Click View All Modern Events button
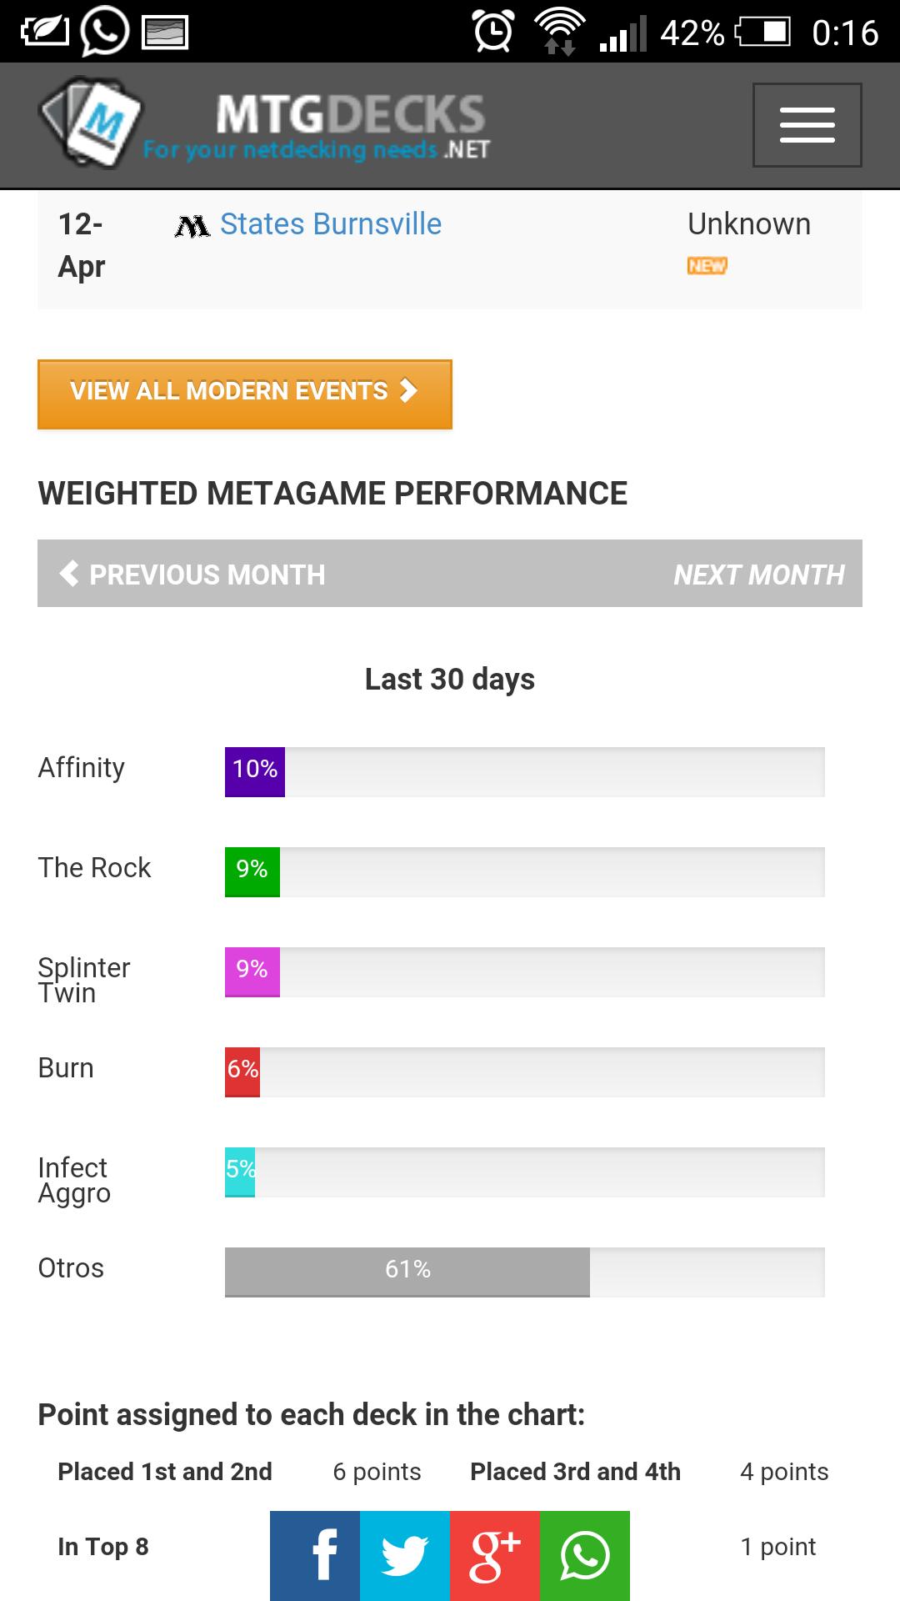The image size is (900, 1601). pos(244,394)
